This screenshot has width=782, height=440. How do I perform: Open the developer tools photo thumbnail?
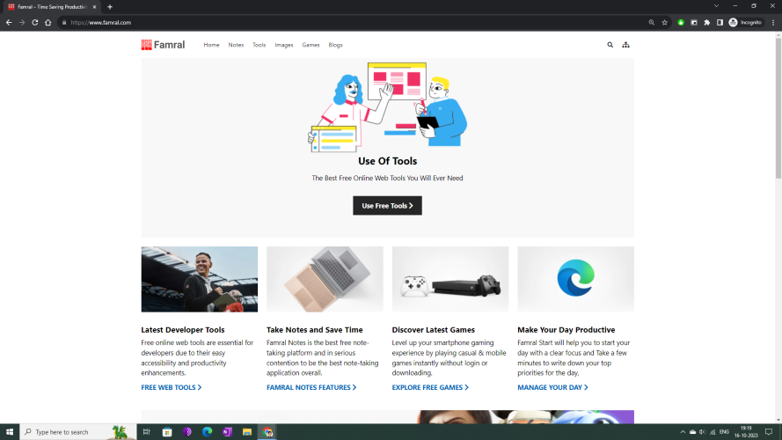click(x=200, y=279)
